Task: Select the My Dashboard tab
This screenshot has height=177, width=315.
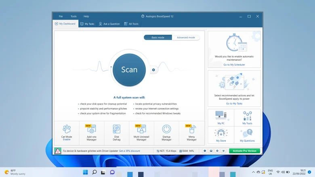Action: pyautogui.click(x=65, y=24)
